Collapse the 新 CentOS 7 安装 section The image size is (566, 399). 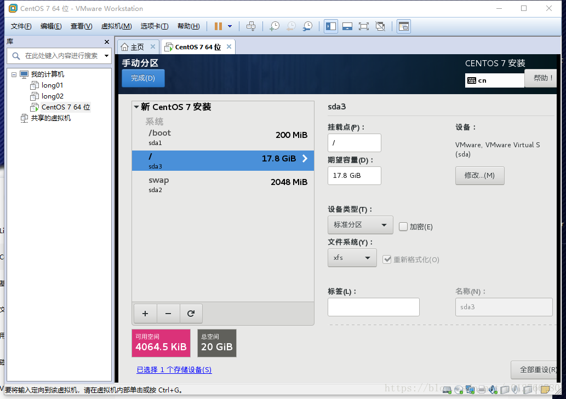tap(136, 107)
